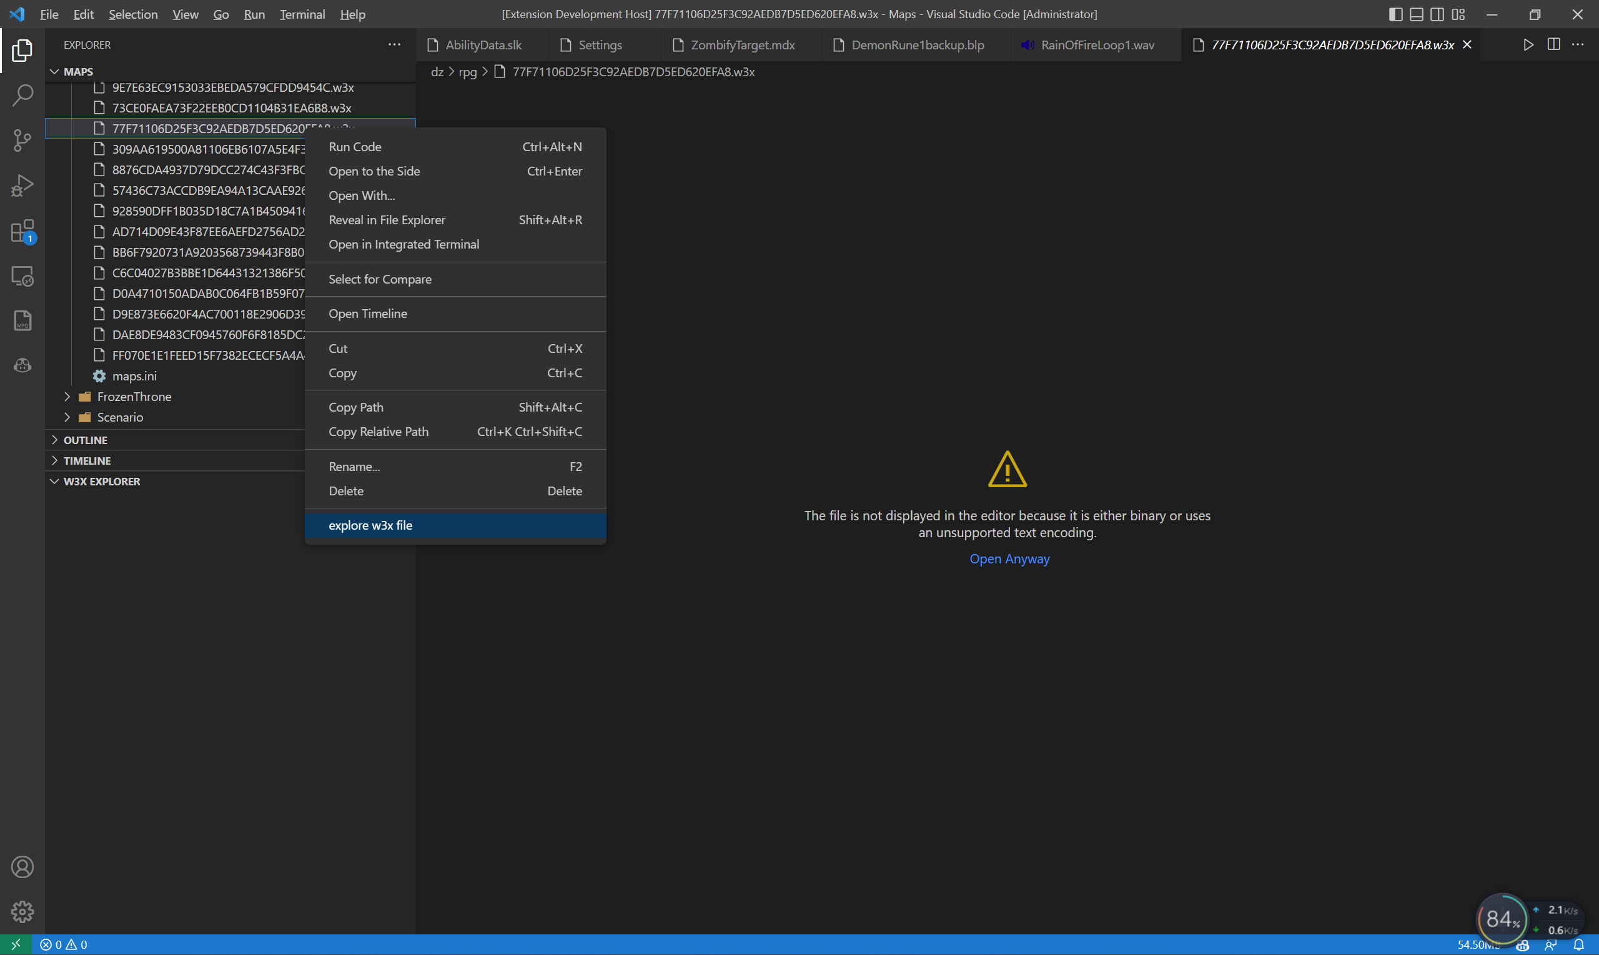Click 'rpg' in the breadcrumb path
Viewport: 1599px width, 955px height.
pyautogui.click(x=468, y=71)
